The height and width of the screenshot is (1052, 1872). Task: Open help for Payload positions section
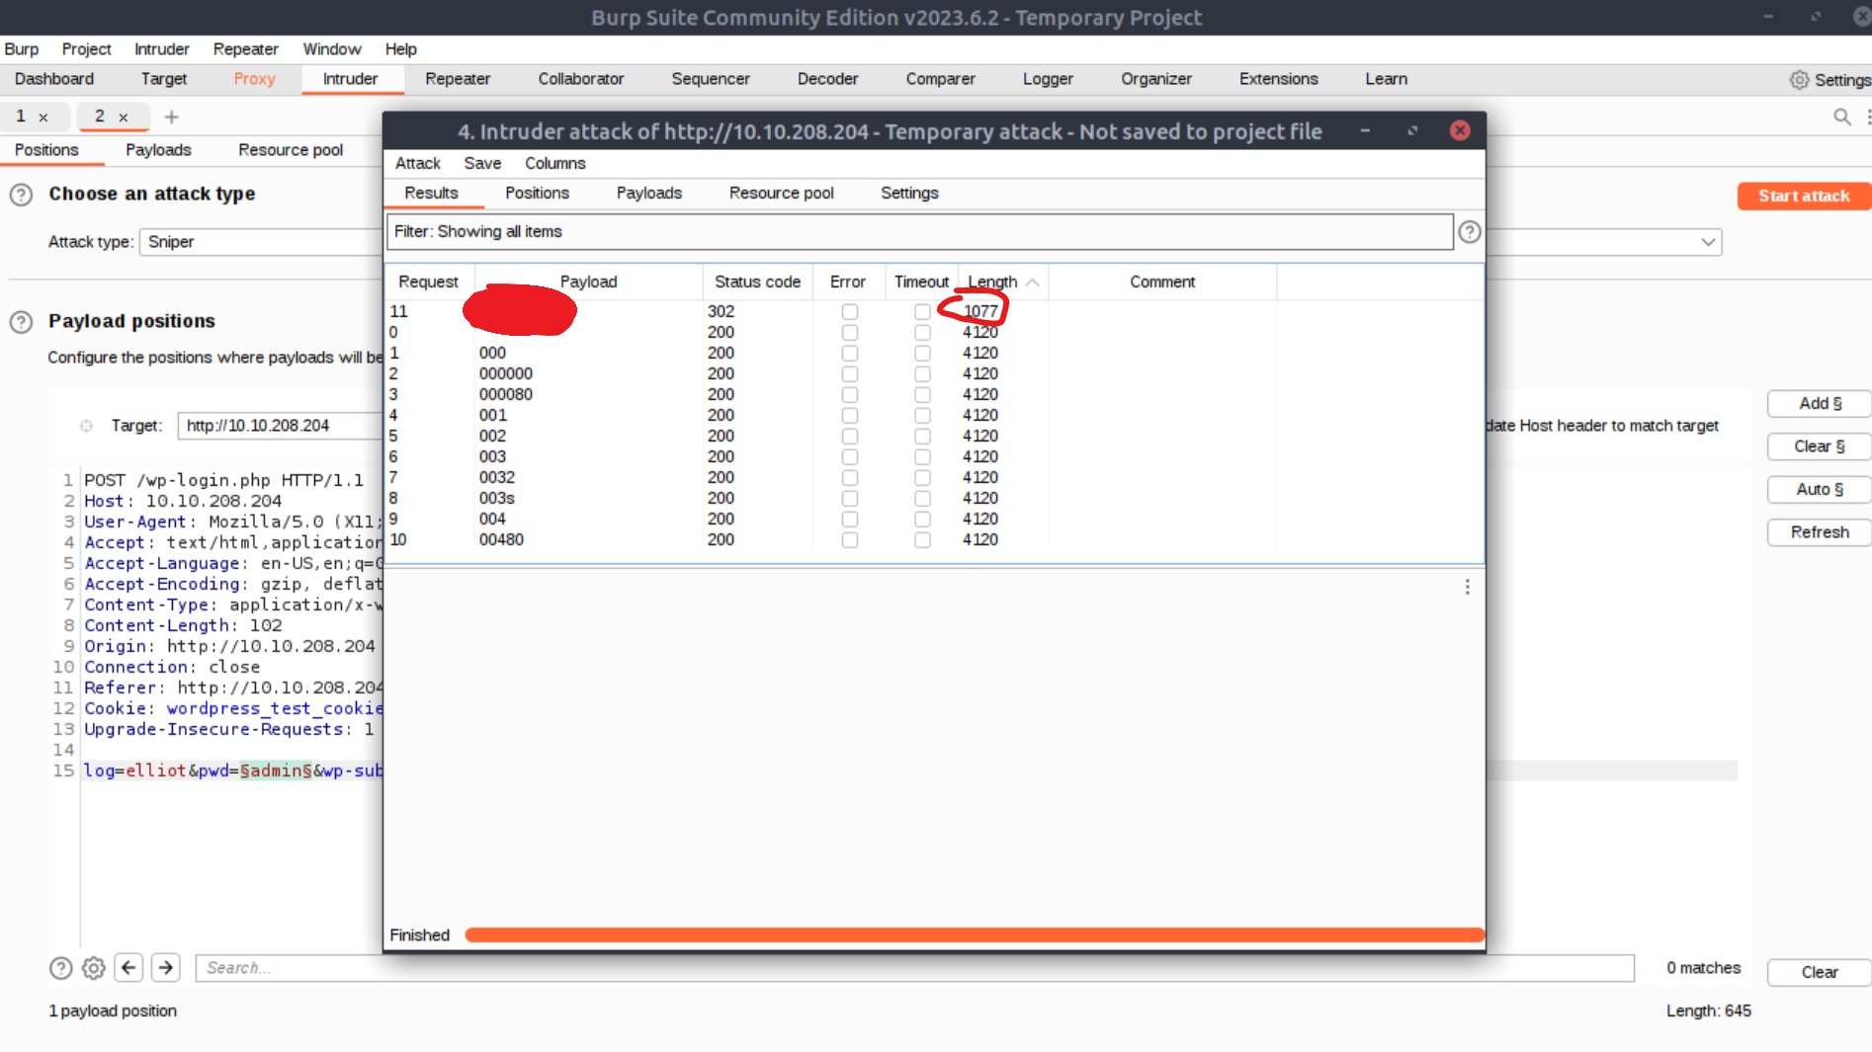tap(21, 322)
